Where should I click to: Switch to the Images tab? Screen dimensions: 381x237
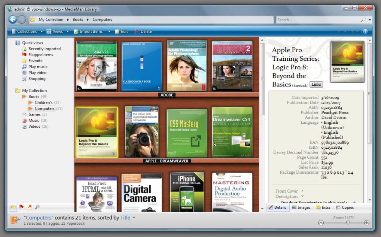[301, 207]
